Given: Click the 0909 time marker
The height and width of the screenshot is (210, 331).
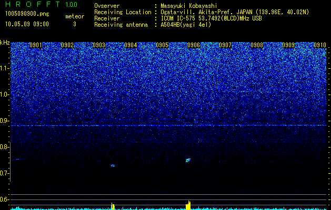Looking at the screenshot, I should pyautogui.click(x=288, y=45).
